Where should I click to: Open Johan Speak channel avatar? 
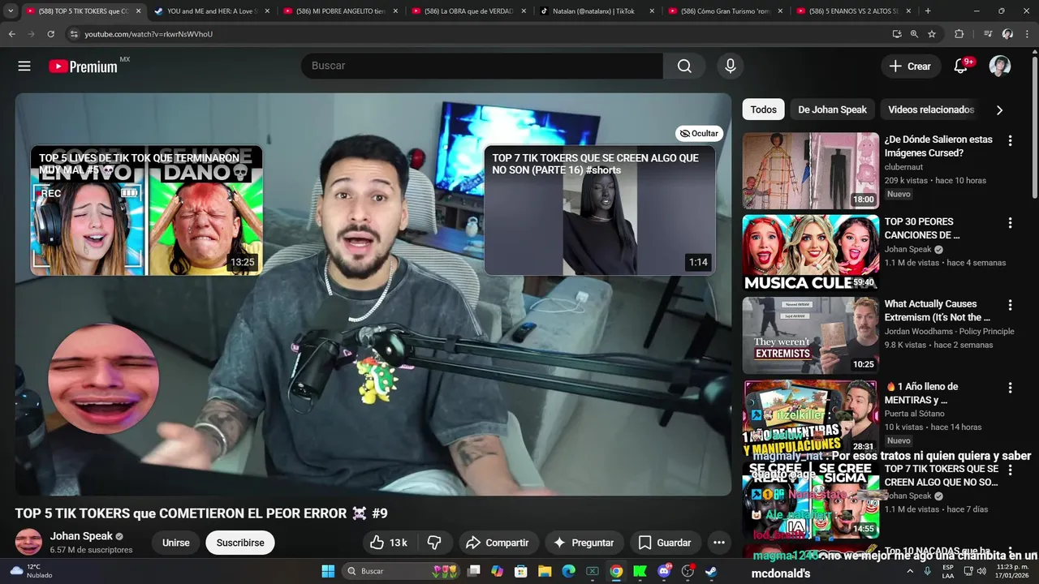click(x=28, y=542)
